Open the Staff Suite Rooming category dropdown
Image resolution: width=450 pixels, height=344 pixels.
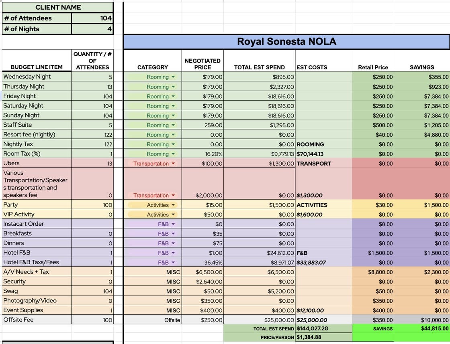tap(173, 125)
